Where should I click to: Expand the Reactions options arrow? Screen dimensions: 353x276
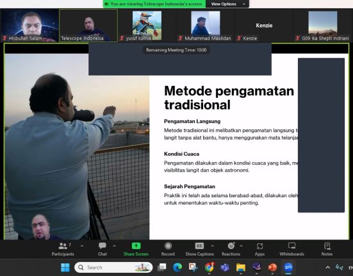(241, 246)
